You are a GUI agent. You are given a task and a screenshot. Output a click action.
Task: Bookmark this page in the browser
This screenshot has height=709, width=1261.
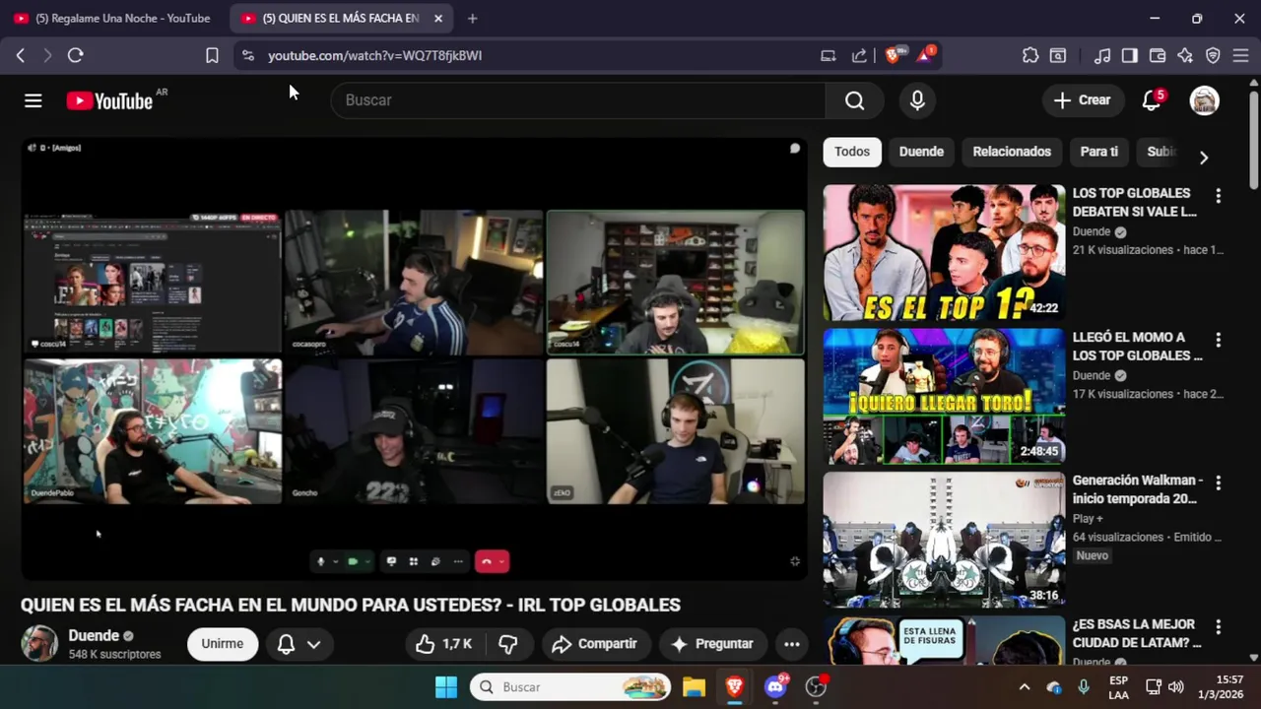[x=212, y=55]
